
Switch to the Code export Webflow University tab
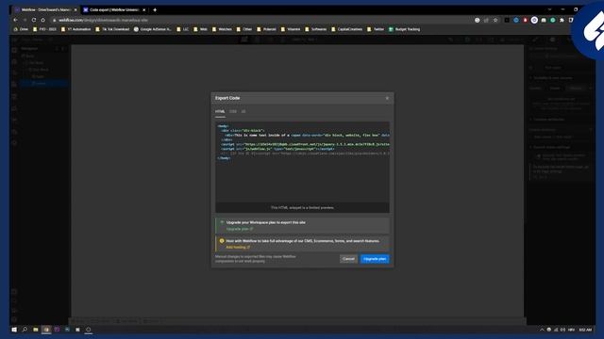114,10
